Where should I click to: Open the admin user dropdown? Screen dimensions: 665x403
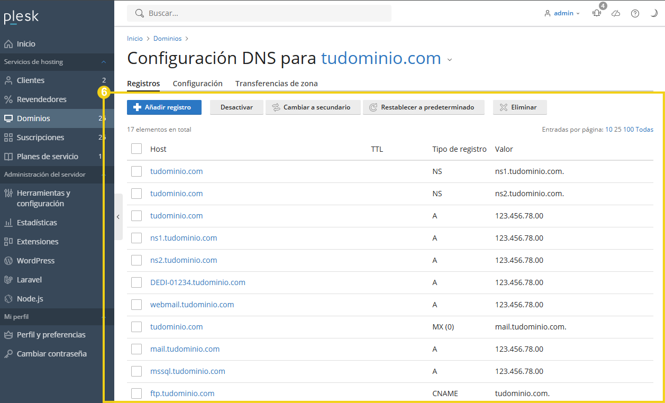click(562, 13)
